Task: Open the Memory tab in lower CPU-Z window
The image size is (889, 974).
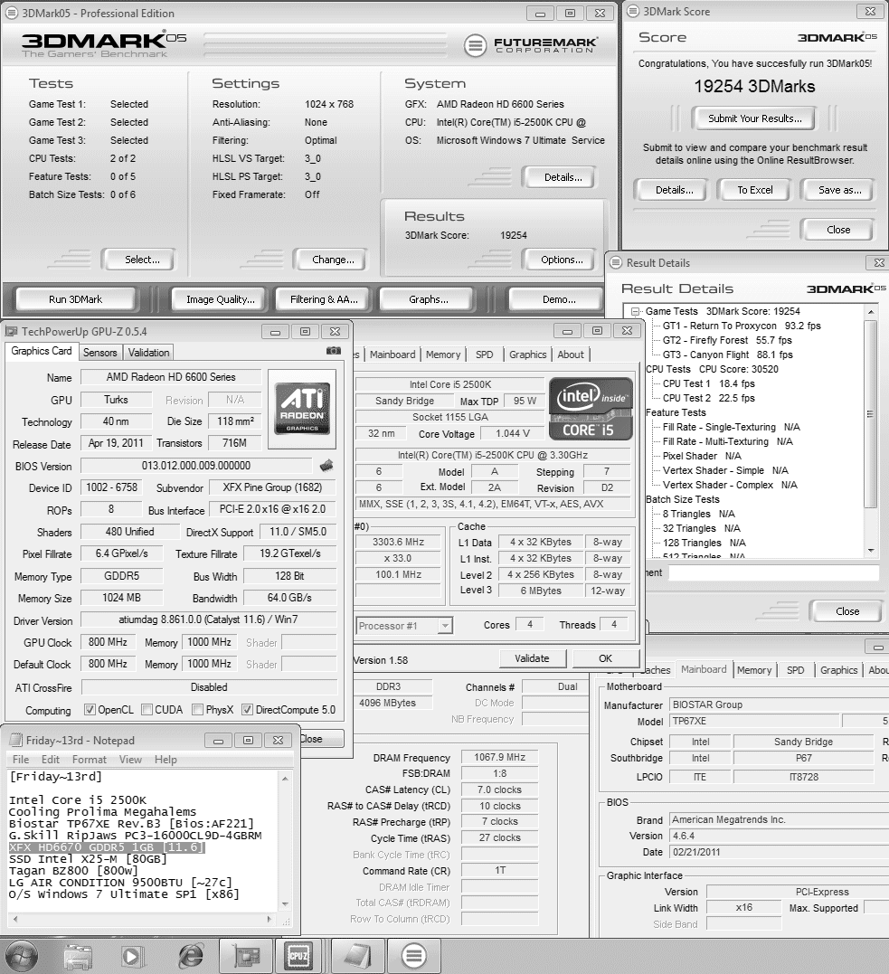Action: pos(753,669)
